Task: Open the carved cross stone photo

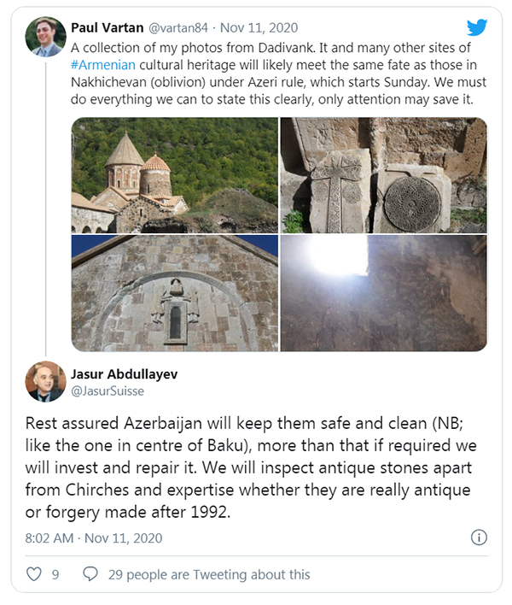Action: pos(384,175)
